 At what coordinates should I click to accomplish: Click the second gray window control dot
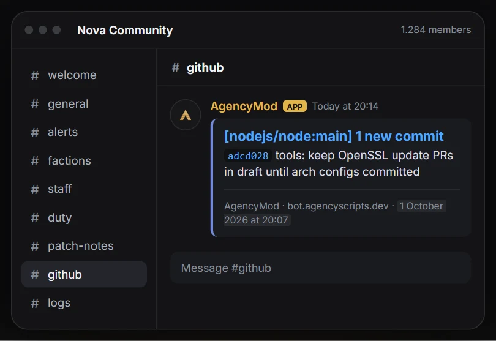pos(43,30)
